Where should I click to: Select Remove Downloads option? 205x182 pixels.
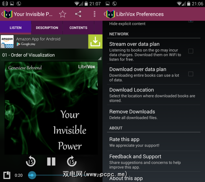(x=154, y=114)
